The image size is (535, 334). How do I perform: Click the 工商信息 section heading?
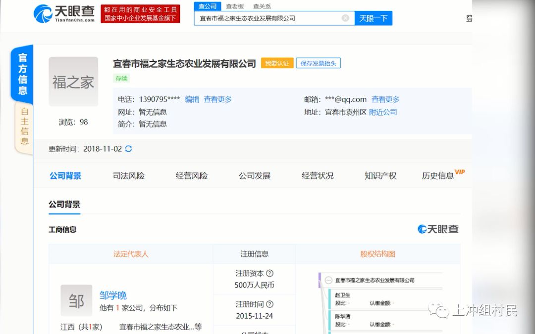coord(62,229)
